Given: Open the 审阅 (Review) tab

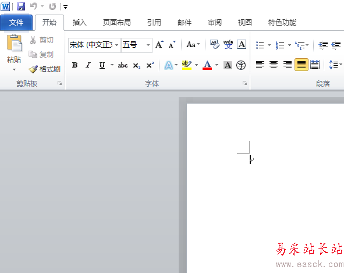Looking at the screenshot, I should tap(215, 22).
